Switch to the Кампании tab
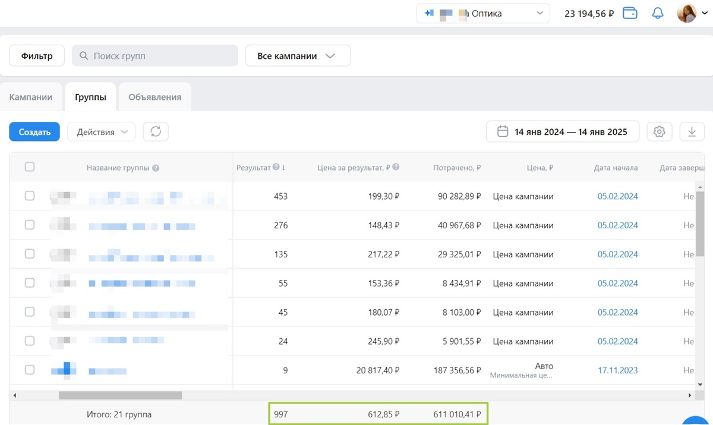Screen dimensions: 713x425 coord(31,97)
